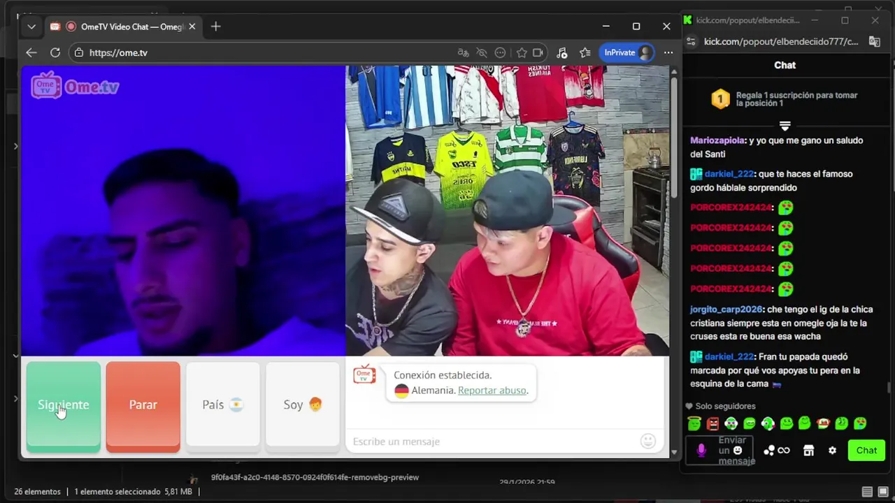The width and height of the screenshot is (895, 503).
Task: Click the camera permission icon in address bar
Action: [x=538, y=52]
